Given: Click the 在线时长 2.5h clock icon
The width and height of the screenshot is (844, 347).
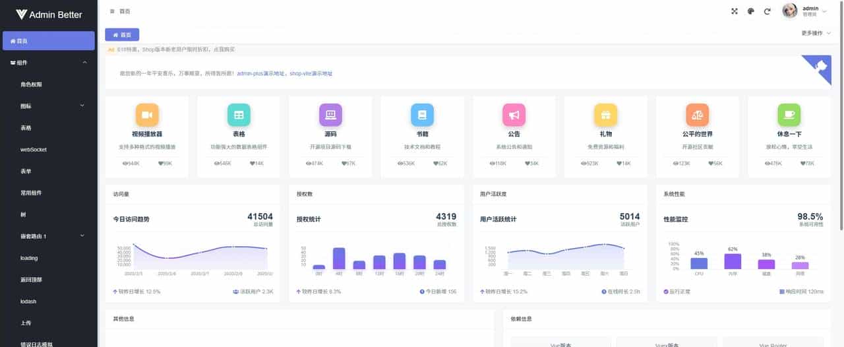Looking at the screenshot, I should click(603, 291).
